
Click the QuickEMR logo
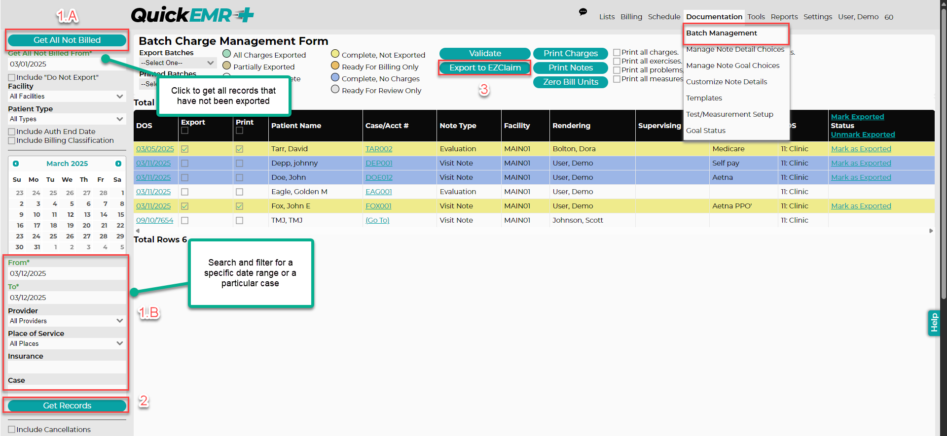[192, 15]
